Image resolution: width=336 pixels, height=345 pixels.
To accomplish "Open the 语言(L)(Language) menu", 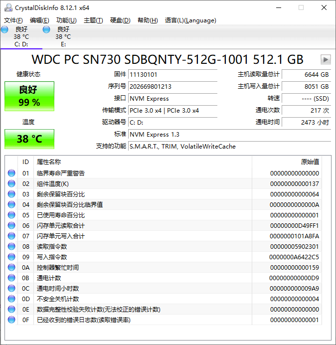I will [190, 20].
